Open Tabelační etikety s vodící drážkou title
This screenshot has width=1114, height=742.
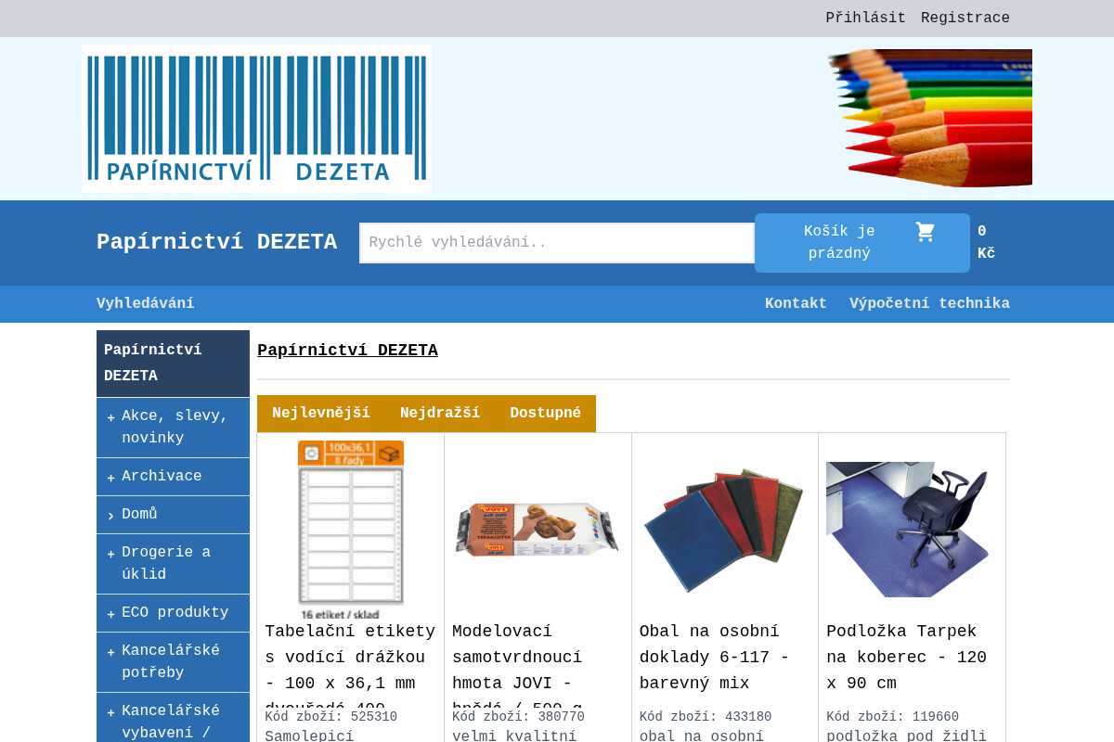(x=351, y=665)
